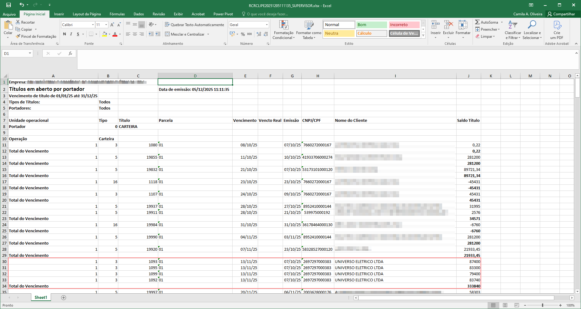
Task: Click the Sheet1 worksheet tab
Action: (41, 297)
